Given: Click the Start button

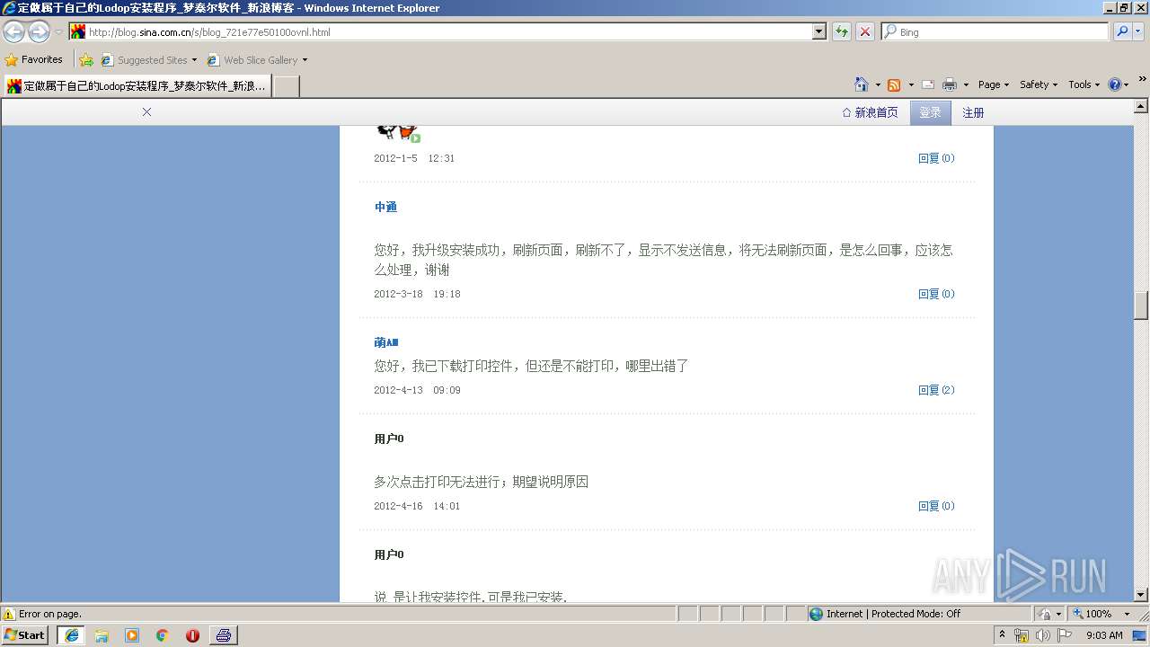Looking at the screenshot, I should [25, 635].
